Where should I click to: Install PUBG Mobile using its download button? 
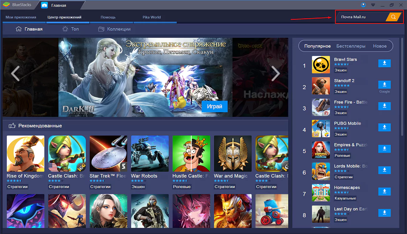pos(384,127)
